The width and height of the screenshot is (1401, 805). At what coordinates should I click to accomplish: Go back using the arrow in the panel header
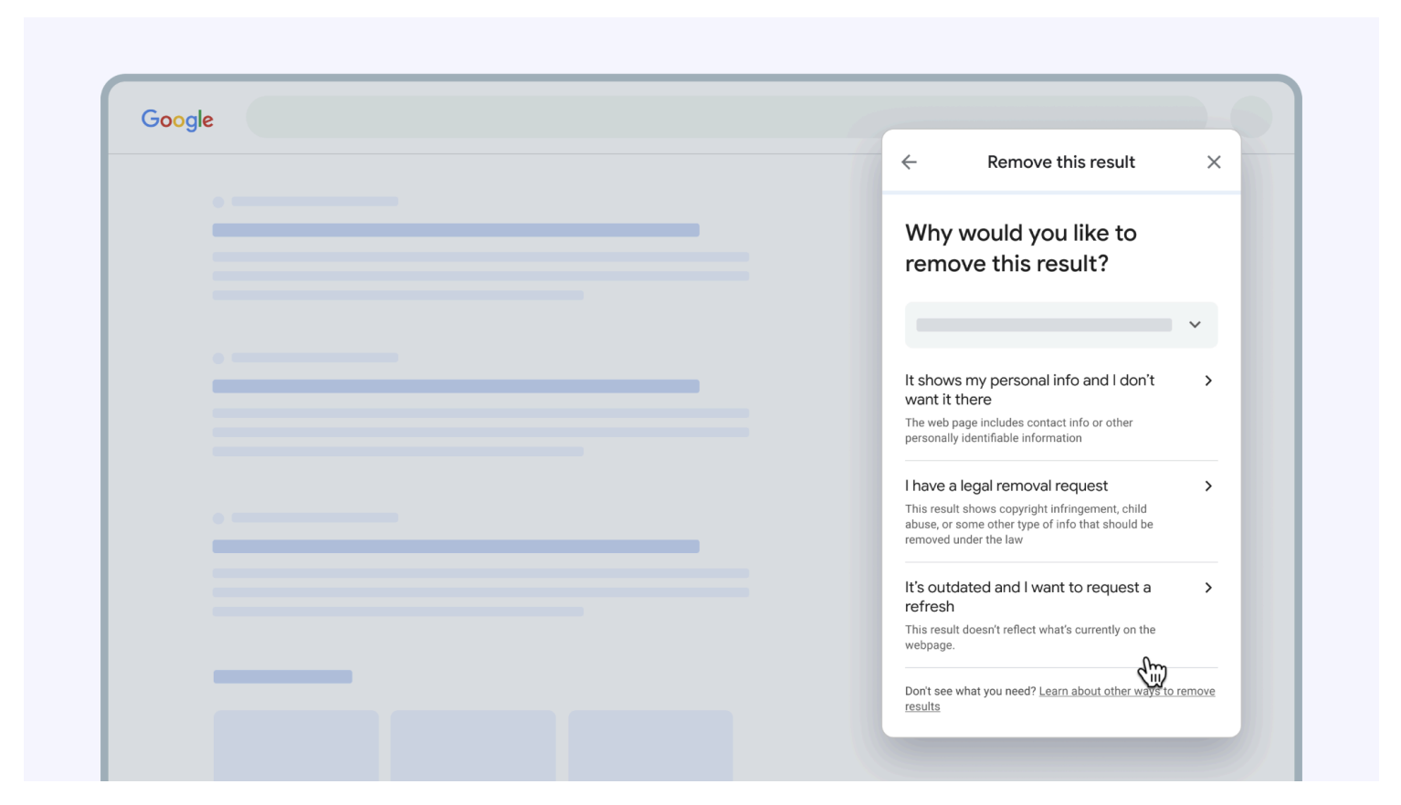[909, 162]
